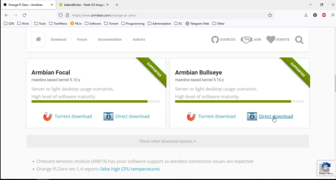
Task: Open the Firefox hamburger menu
Action: 333,15
